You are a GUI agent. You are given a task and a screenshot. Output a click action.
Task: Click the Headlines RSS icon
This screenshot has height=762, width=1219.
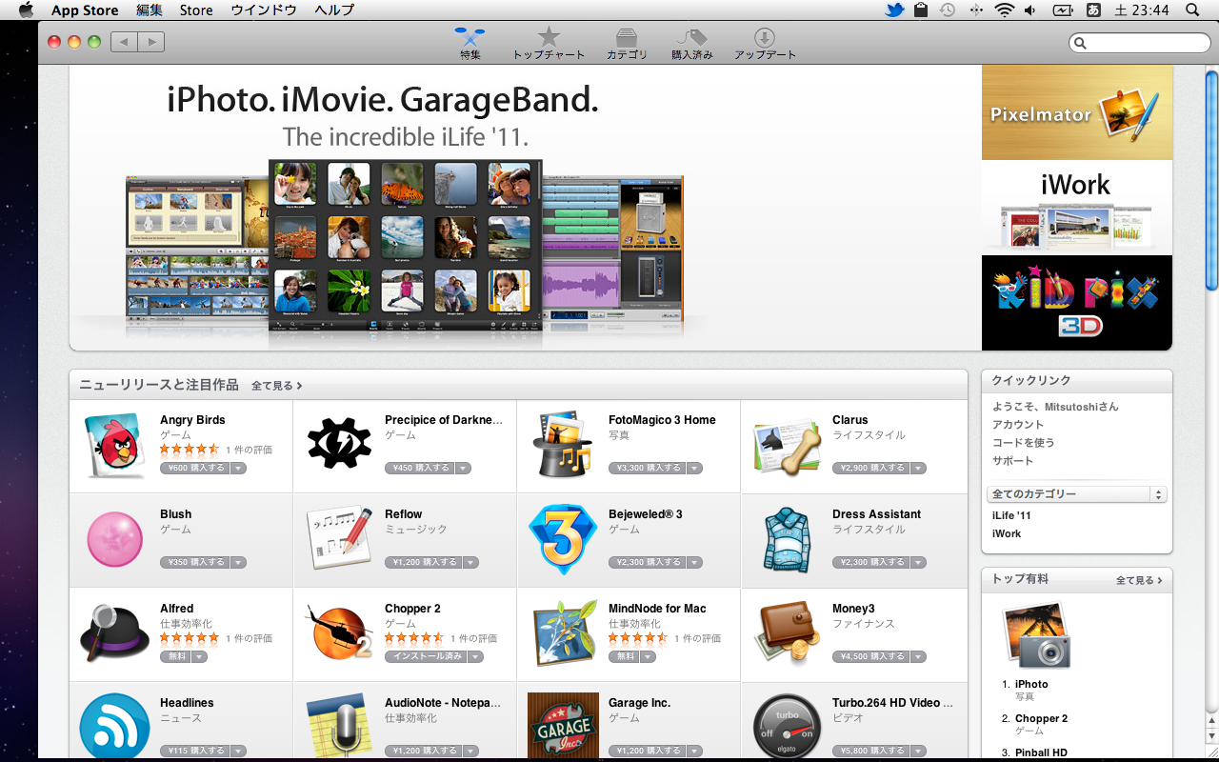coord(114,726)
